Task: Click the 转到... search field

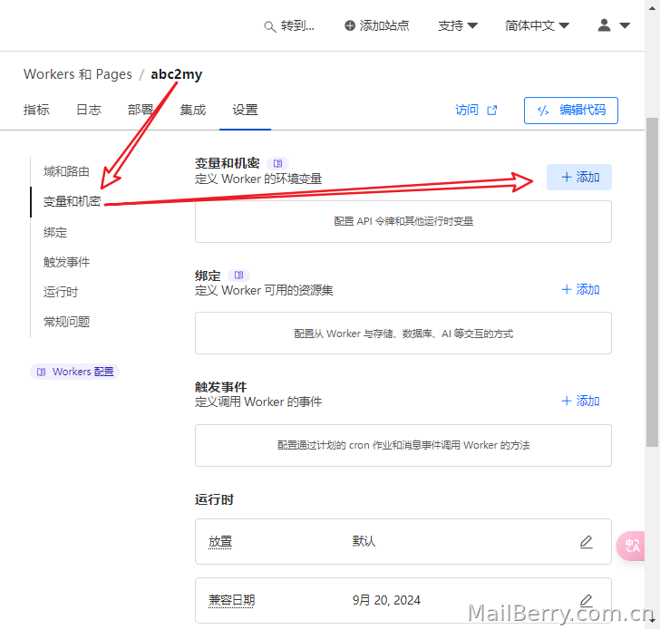Action: [x=289, y=26]
